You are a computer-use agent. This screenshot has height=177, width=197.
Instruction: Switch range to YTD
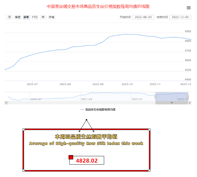[35, 17]
